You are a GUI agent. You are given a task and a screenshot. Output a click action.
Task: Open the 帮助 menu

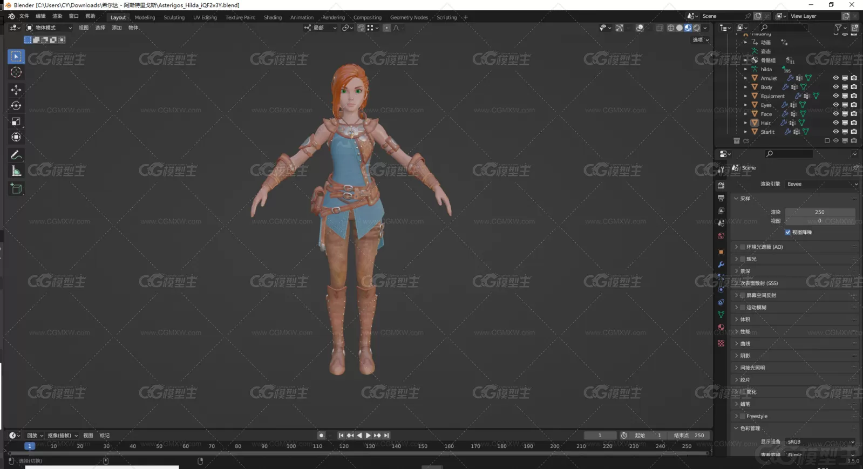pos(90,16)
